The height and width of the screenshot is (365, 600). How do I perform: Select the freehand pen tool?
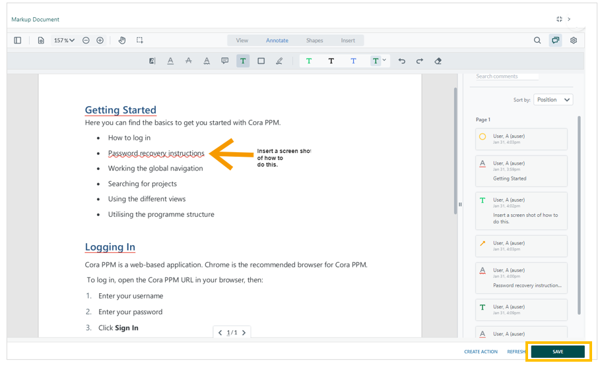279,61
